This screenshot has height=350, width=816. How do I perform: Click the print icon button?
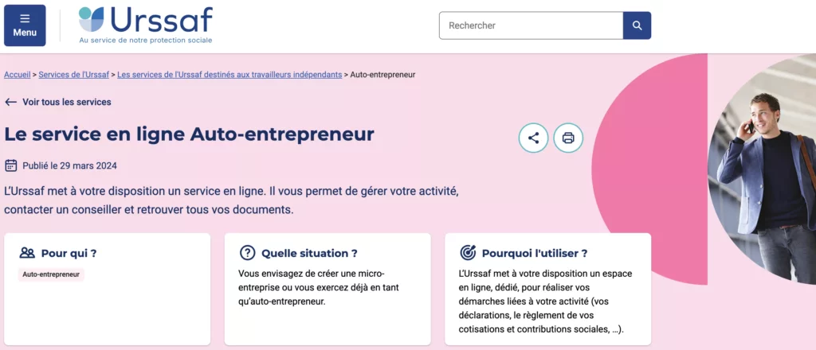click(x=568, y=138)
